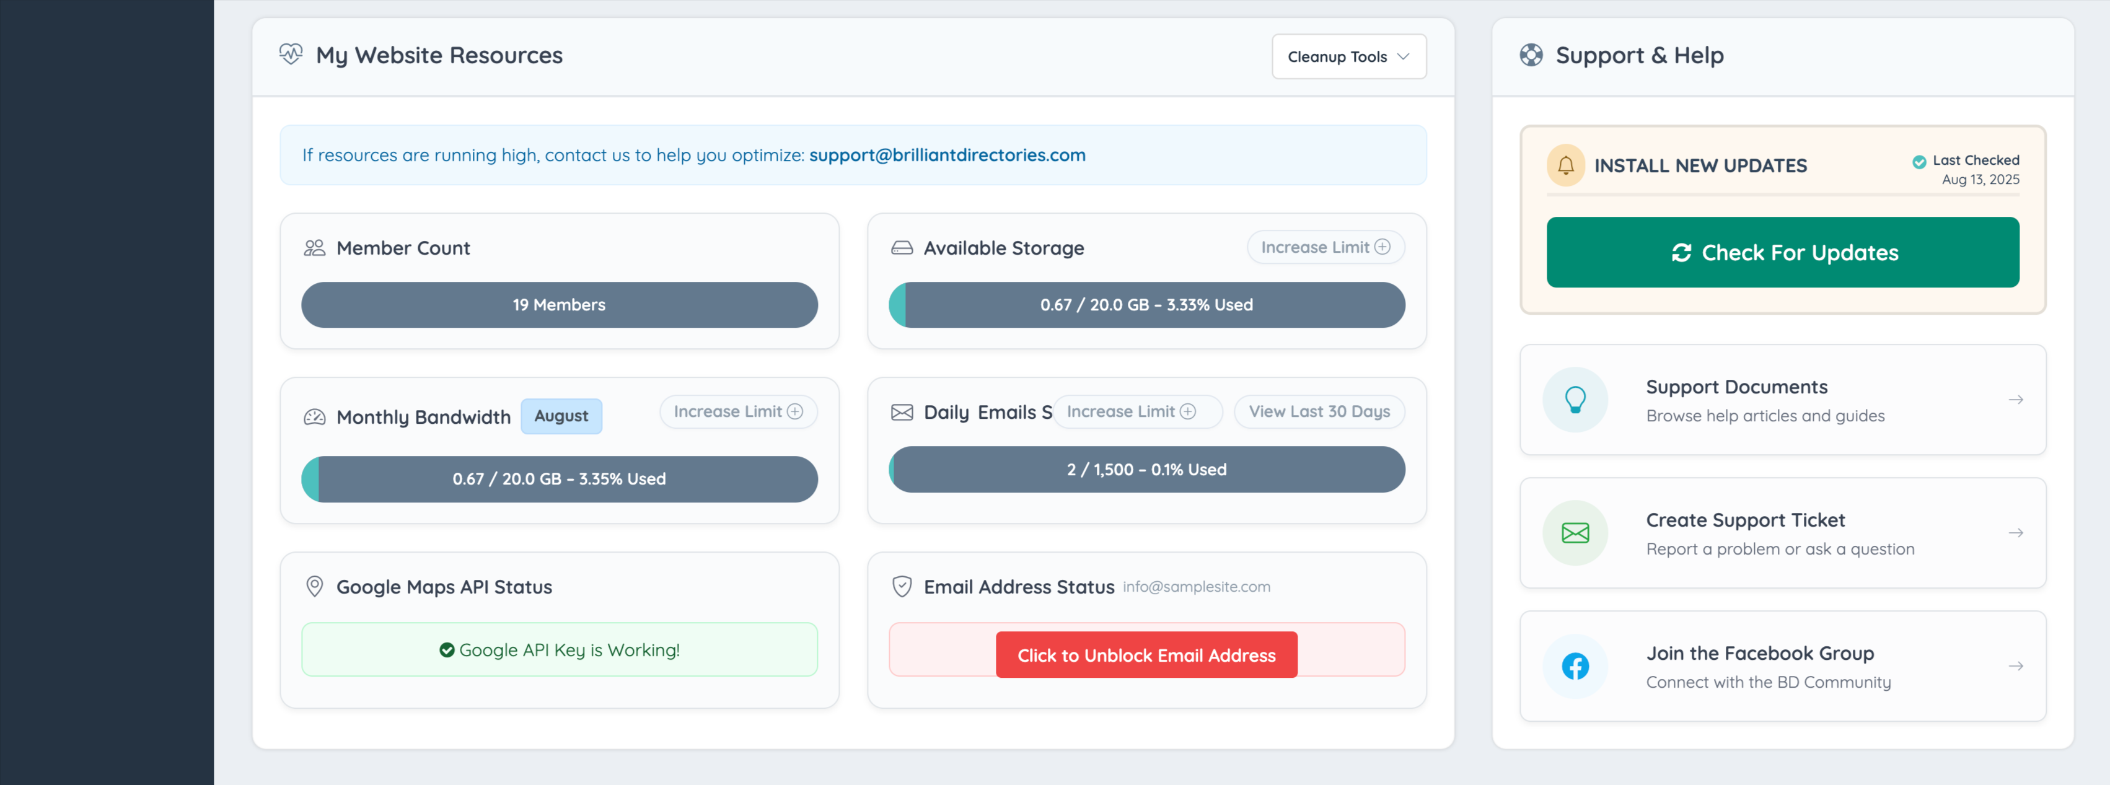Click the heartbeat icon beside My Website Resources
This screenshot has width=2110, height=785.
click(291, 55)
